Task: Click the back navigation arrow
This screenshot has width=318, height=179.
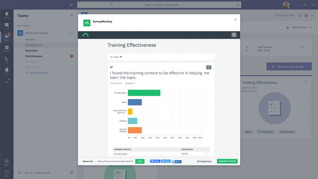Action: tap(4, 5)
